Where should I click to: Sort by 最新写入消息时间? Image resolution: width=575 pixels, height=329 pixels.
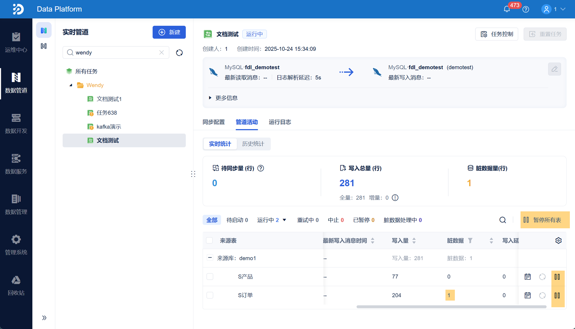click(x=373, y=241)
